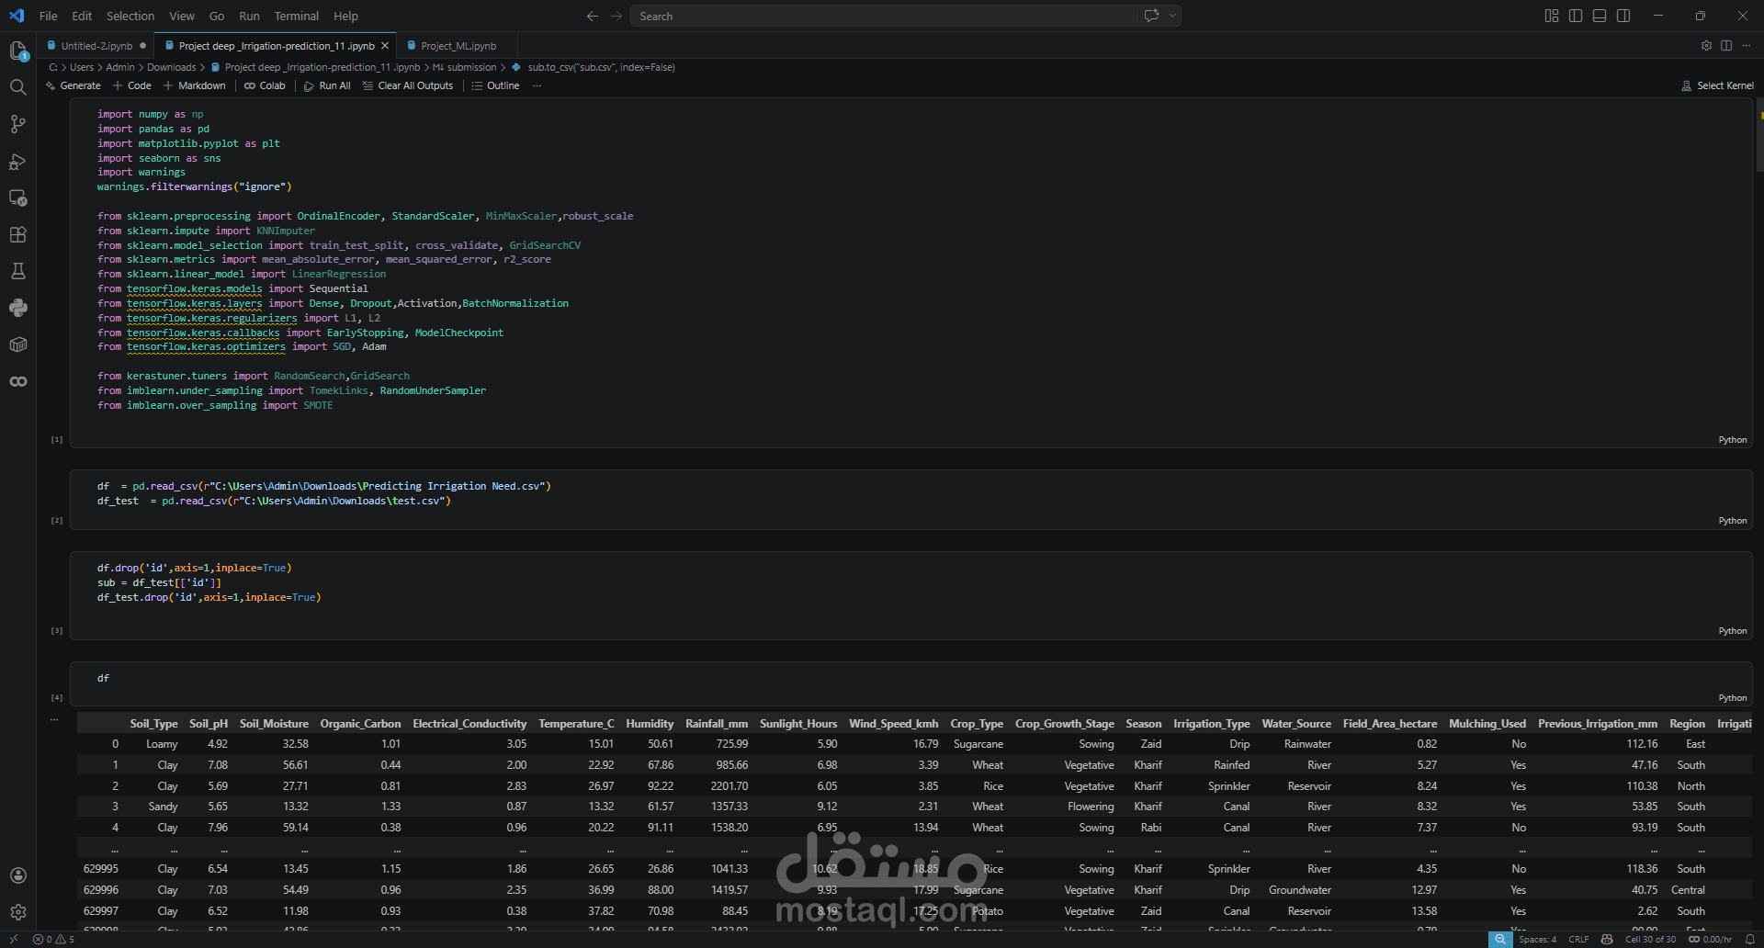Image resolution: width=1764 pixels, height=948 pixels.
Task: Toggle the secondary side bar
Action: click(x=1623, y=16)
